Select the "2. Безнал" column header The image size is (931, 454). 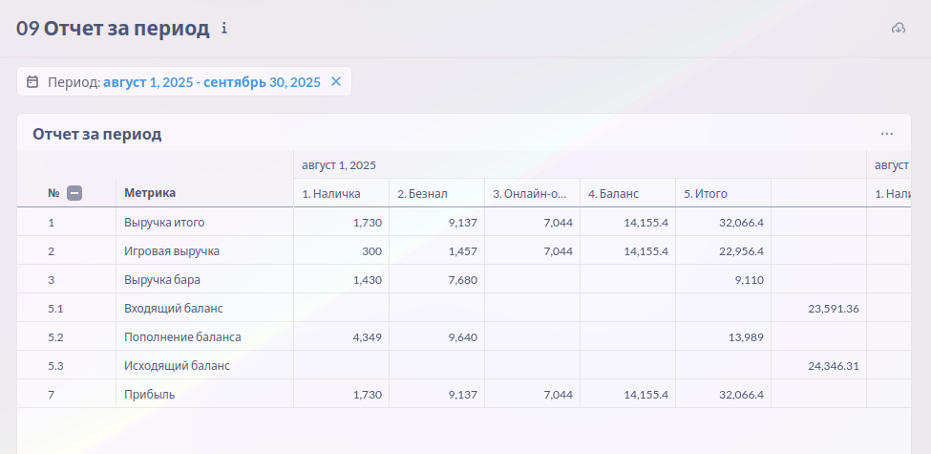pyautogui.click(x=422, y=194)
